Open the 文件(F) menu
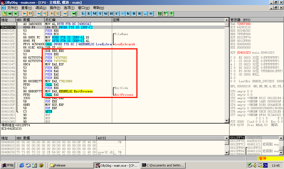The height and width of the screenshot is (169, 284). tap(12, 8)
